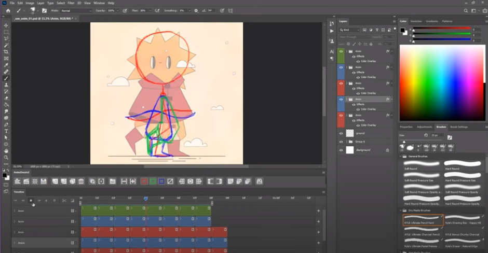The width and height of the screenshot is (488, 253).
Task: Expand the Group 6 layer folder
Action: [347, 142]
